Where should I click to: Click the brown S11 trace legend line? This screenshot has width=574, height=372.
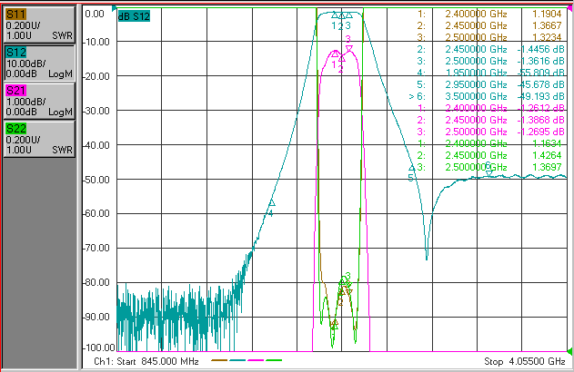tap(219, 360)
